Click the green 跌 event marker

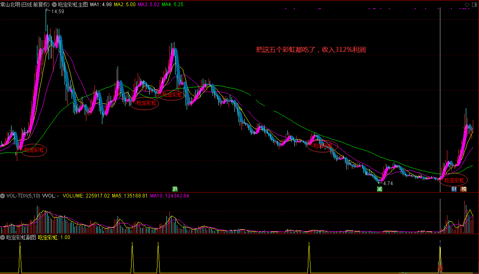click(176, 189)
